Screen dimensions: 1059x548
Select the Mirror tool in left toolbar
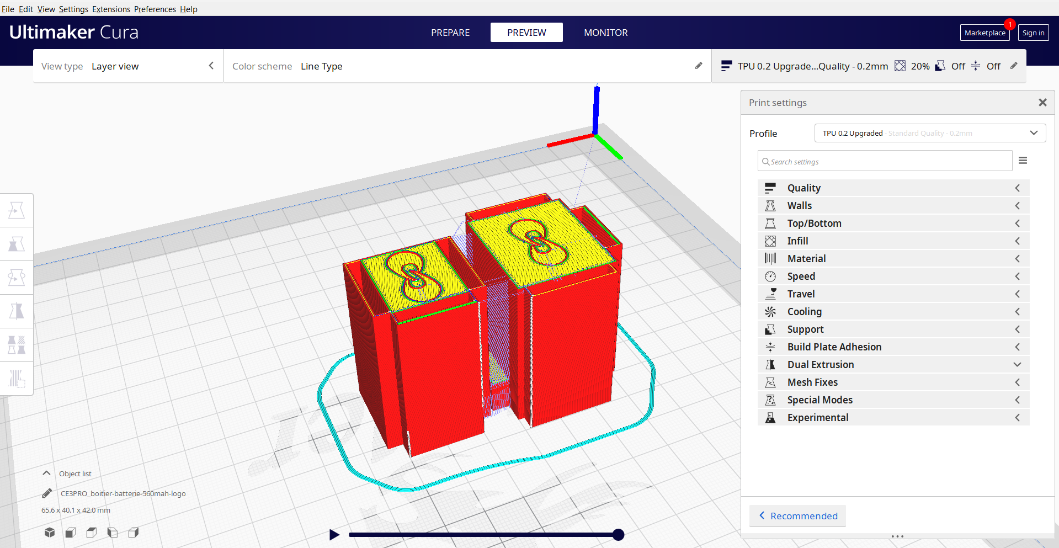[x=17, y=311]
